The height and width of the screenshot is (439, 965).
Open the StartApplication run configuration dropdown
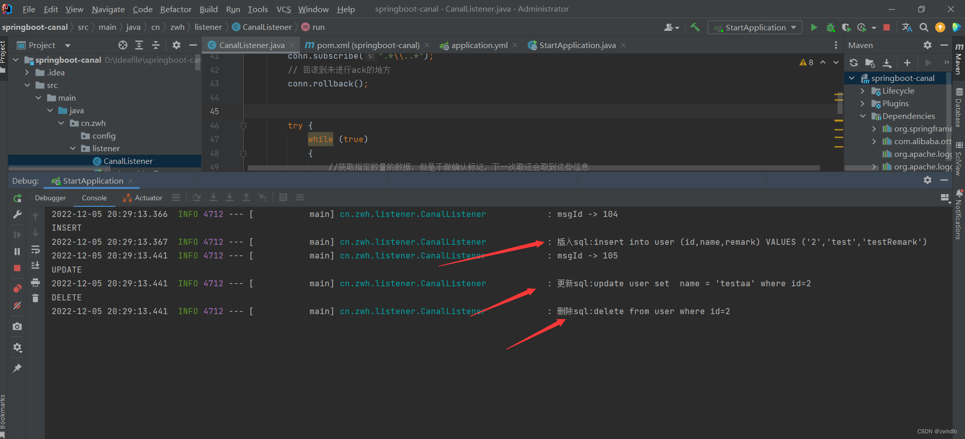755,27
